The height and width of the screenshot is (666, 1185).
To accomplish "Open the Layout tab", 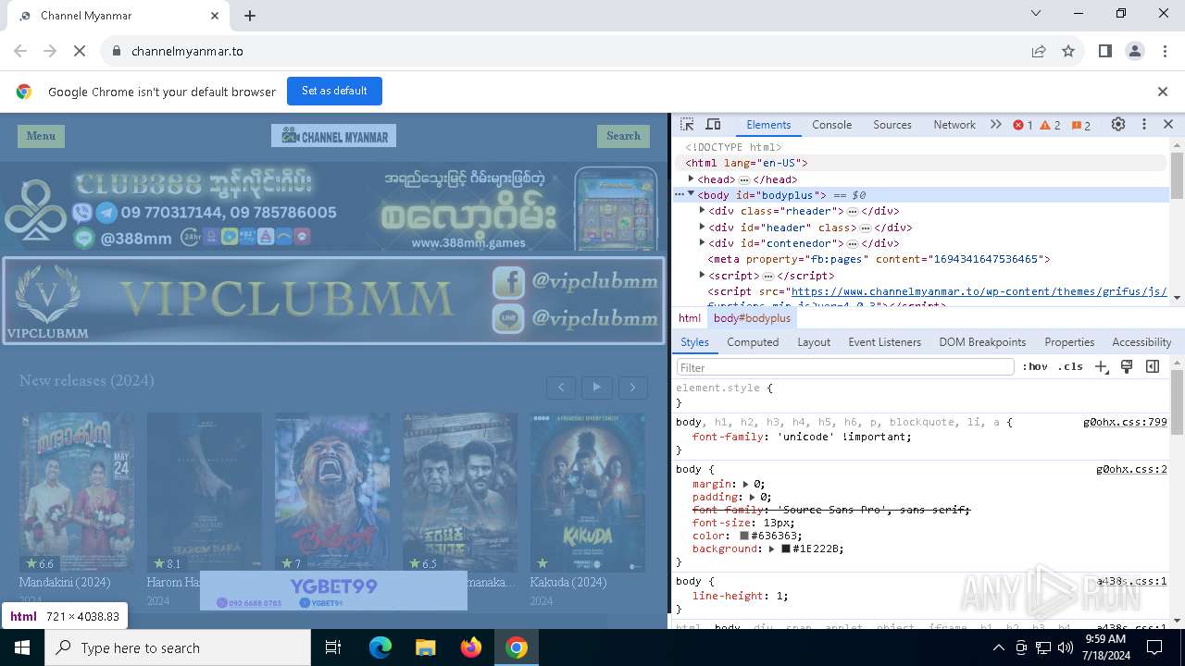I will point(814,342).
